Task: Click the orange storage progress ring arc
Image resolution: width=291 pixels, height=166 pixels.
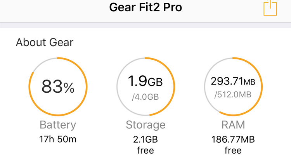Action: [174, 86]
